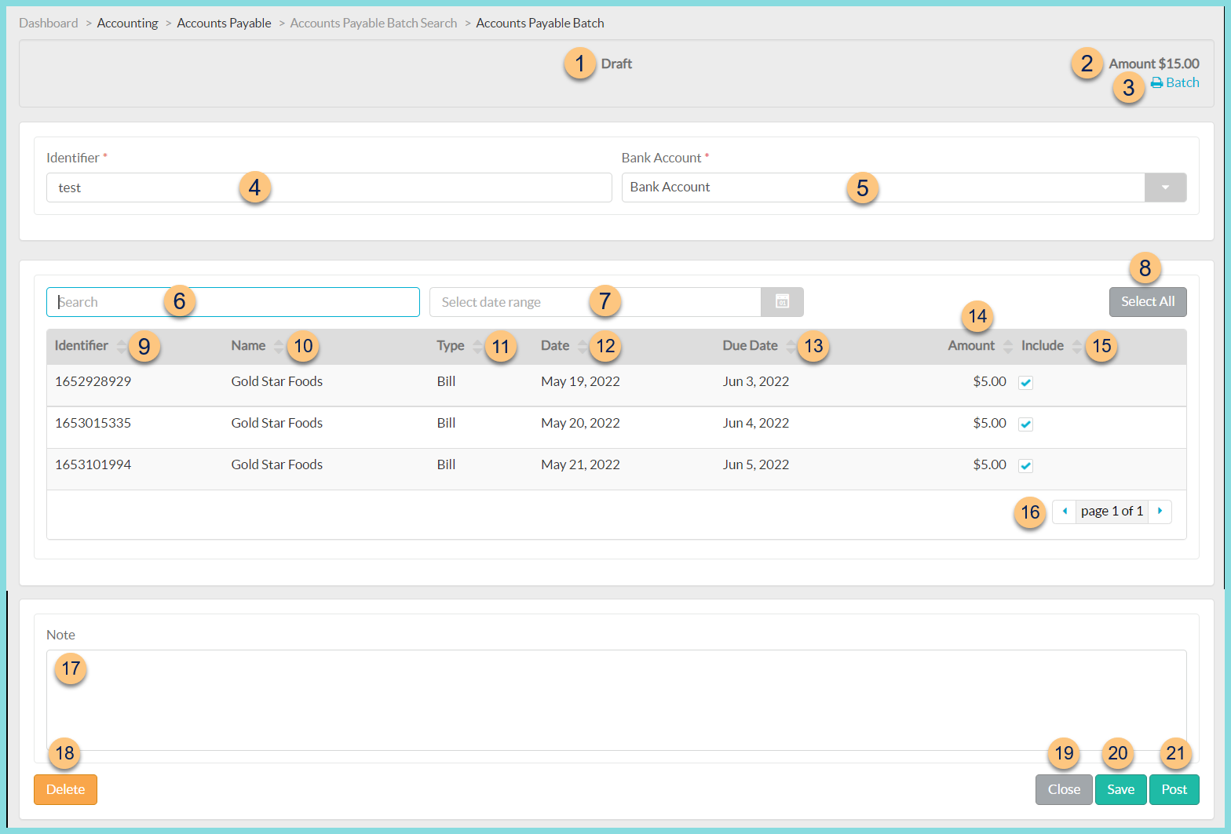Sort by Type column
The width and height of the screenshot is (1231, 834).
(x=477, y=346)
